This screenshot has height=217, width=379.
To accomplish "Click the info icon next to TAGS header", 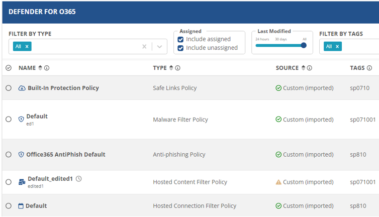I will click(369, 68).
